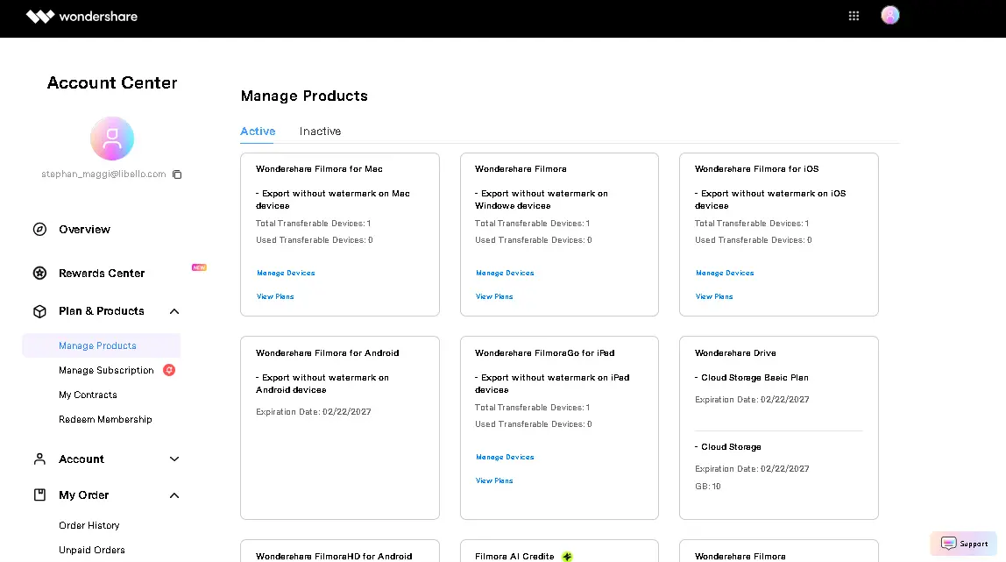Viewport: 1006px width, 562px height.
Task: Collapse the My Order section chevron
Action: [x=174, y=495]
